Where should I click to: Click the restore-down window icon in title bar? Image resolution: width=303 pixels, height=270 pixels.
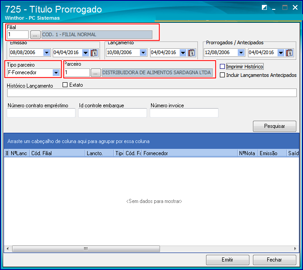point(264,8)
